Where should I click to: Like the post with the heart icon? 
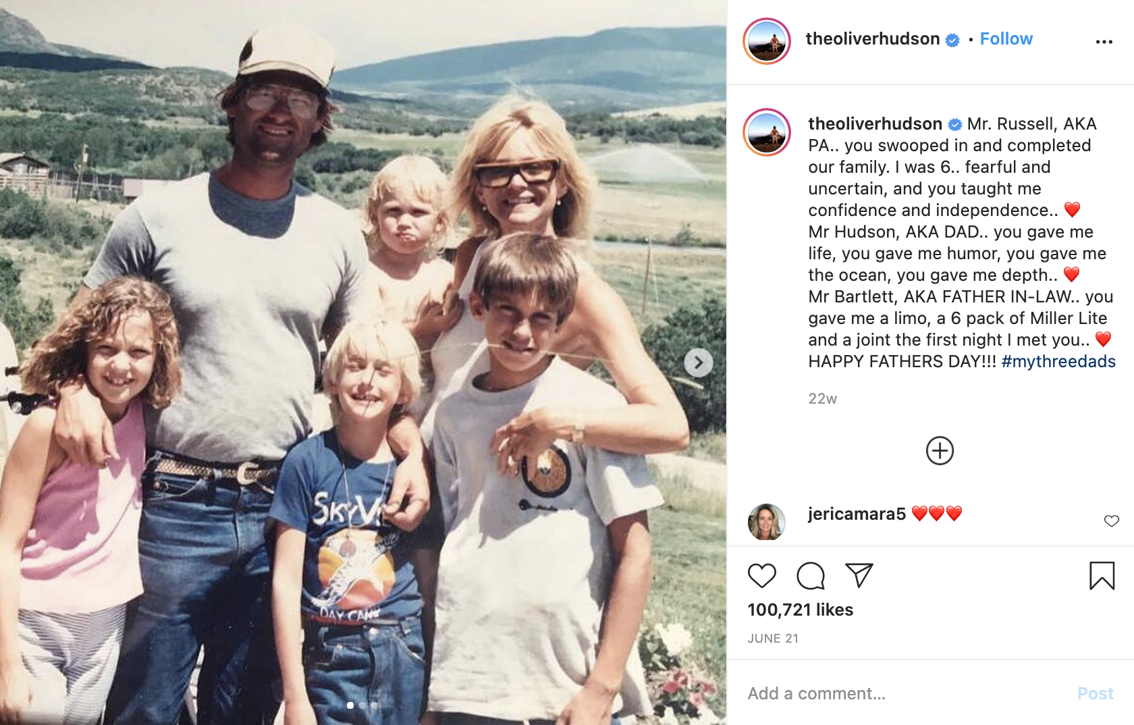pos(762,576)
